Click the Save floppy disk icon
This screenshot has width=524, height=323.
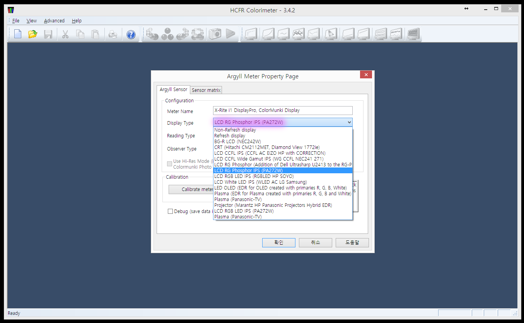point(48,34)
